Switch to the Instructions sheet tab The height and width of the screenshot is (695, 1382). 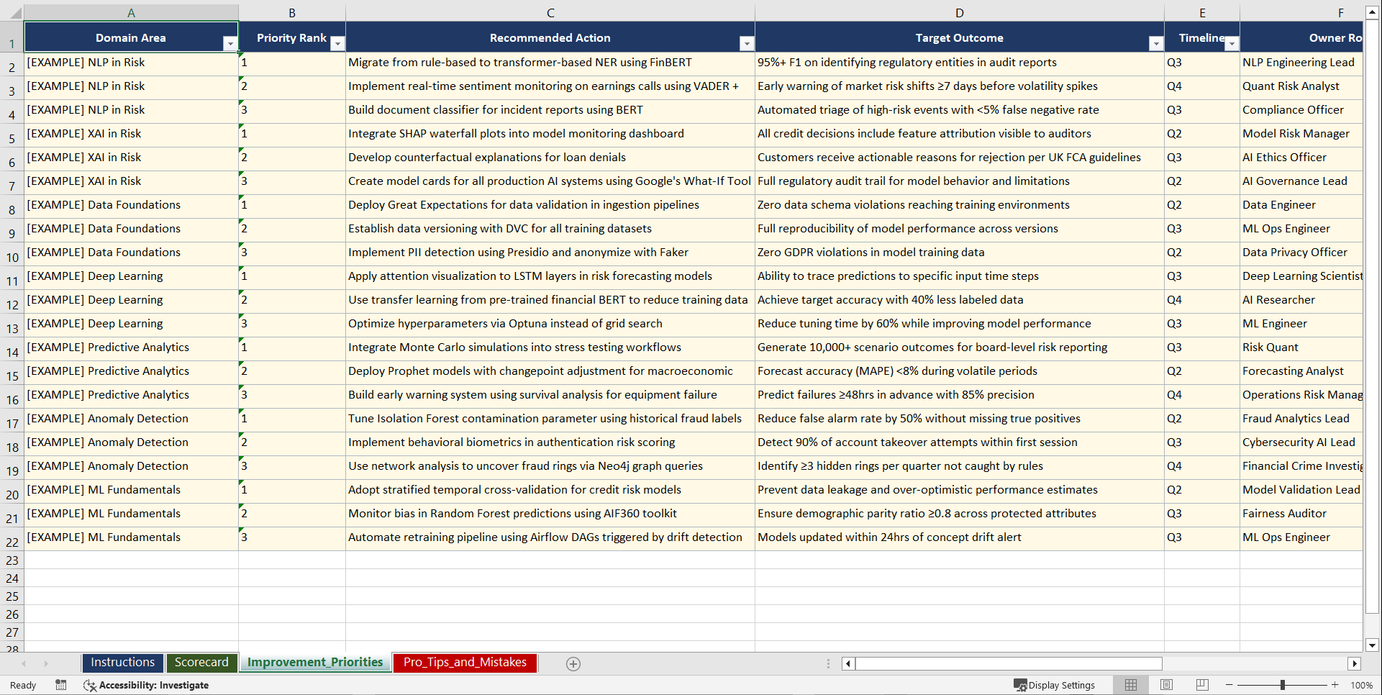tap(122, 663)
